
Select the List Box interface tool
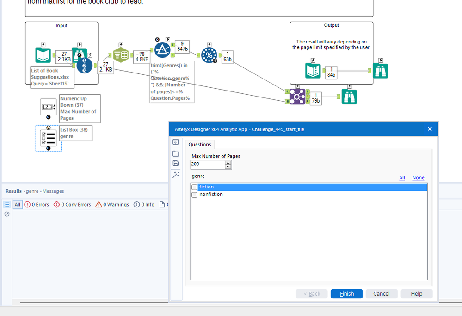pos(48,138)
